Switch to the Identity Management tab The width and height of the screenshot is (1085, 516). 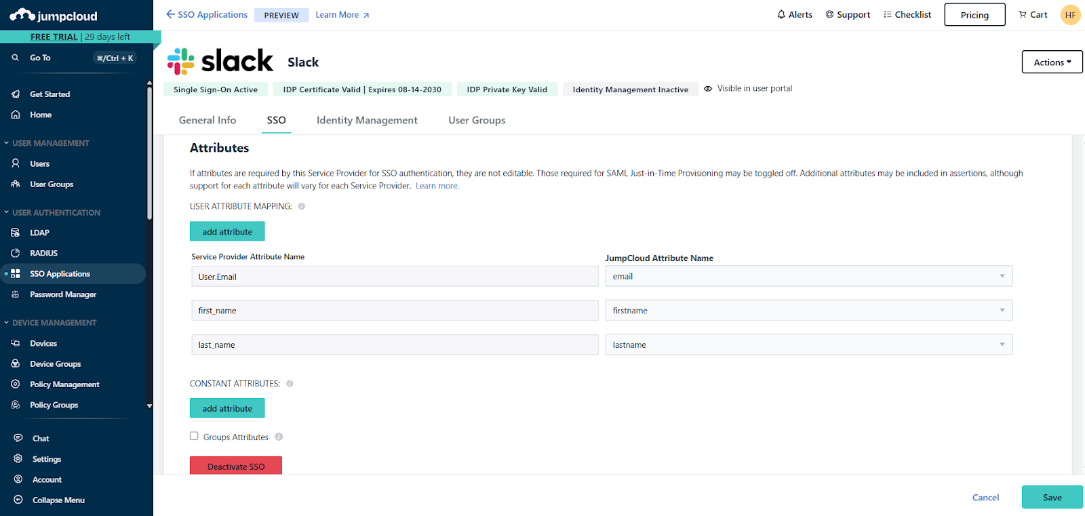(367, 120)
